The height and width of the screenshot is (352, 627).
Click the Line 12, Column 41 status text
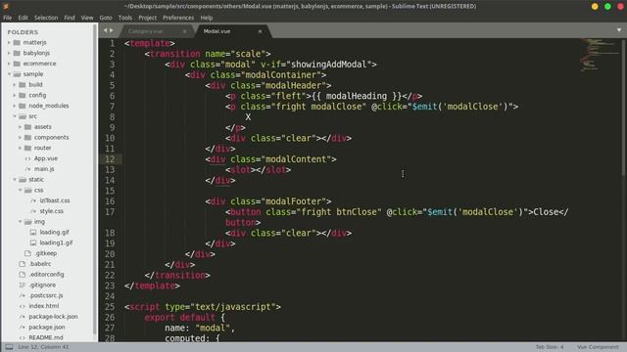click(43, 347)
